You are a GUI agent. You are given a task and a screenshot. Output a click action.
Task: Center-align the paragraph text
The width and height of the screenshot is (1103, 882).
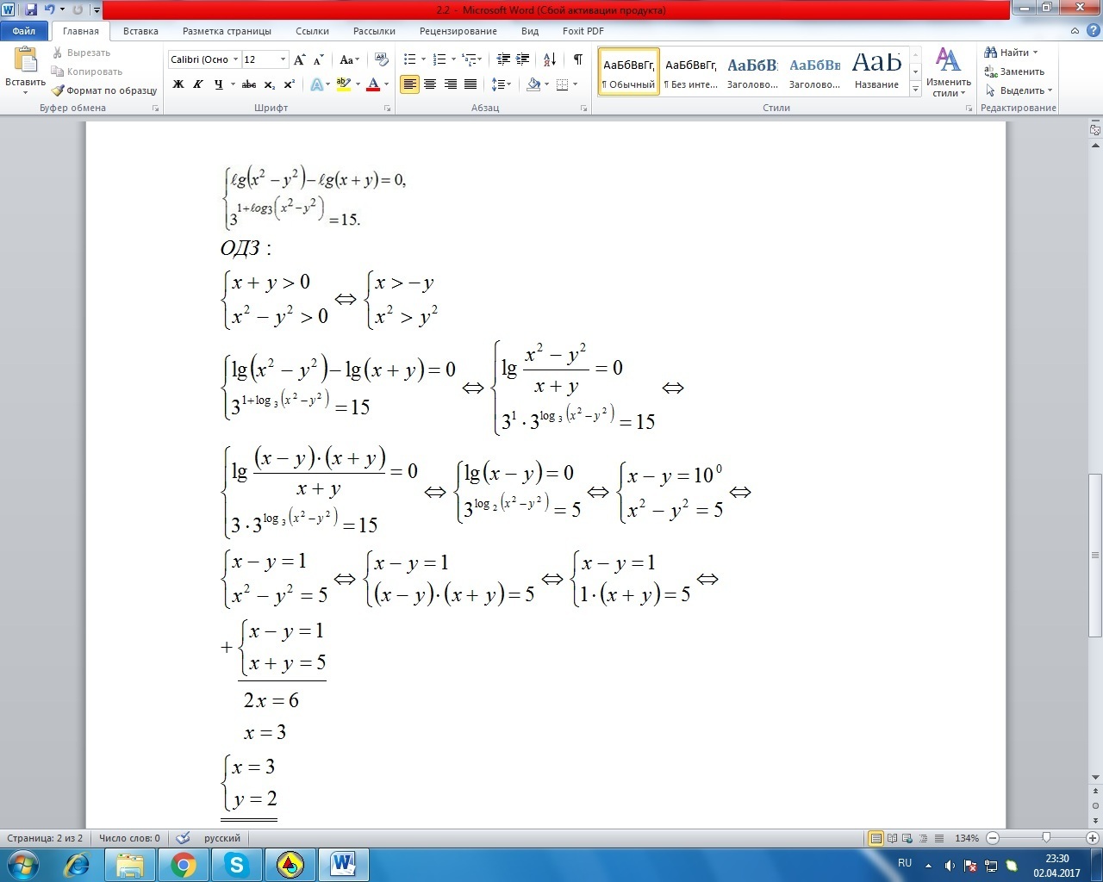coord(430,84)
